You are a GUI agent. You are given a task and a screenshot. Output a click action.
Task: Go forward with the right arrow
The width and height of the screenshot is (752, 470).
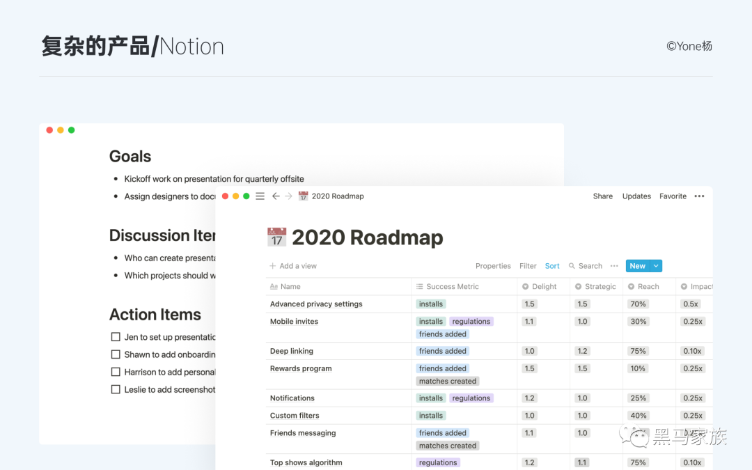tap(288, 196)
